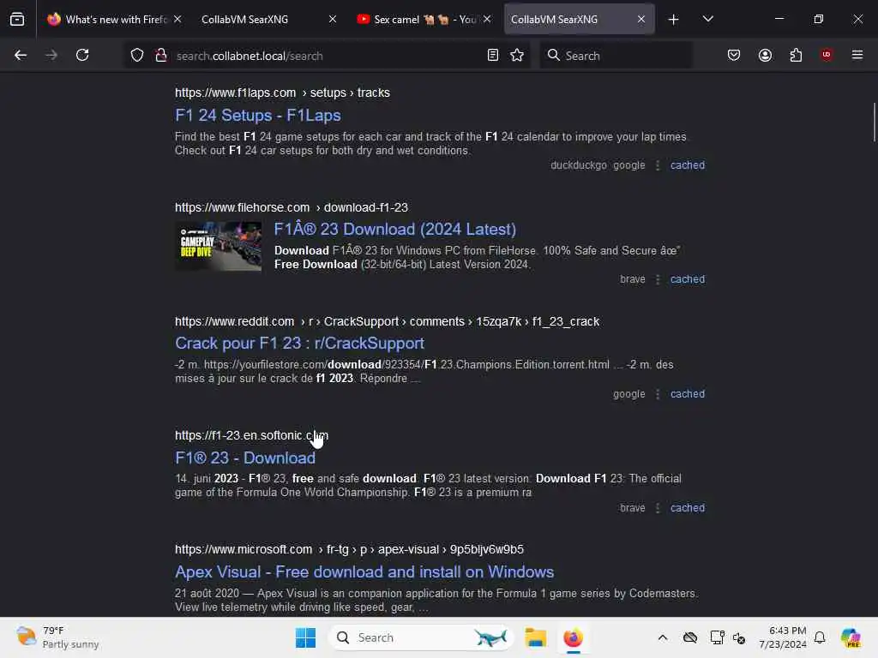Click the page vertical scrollbar thumb
This screenshot has width=878, height=658.
coord(874,123)
